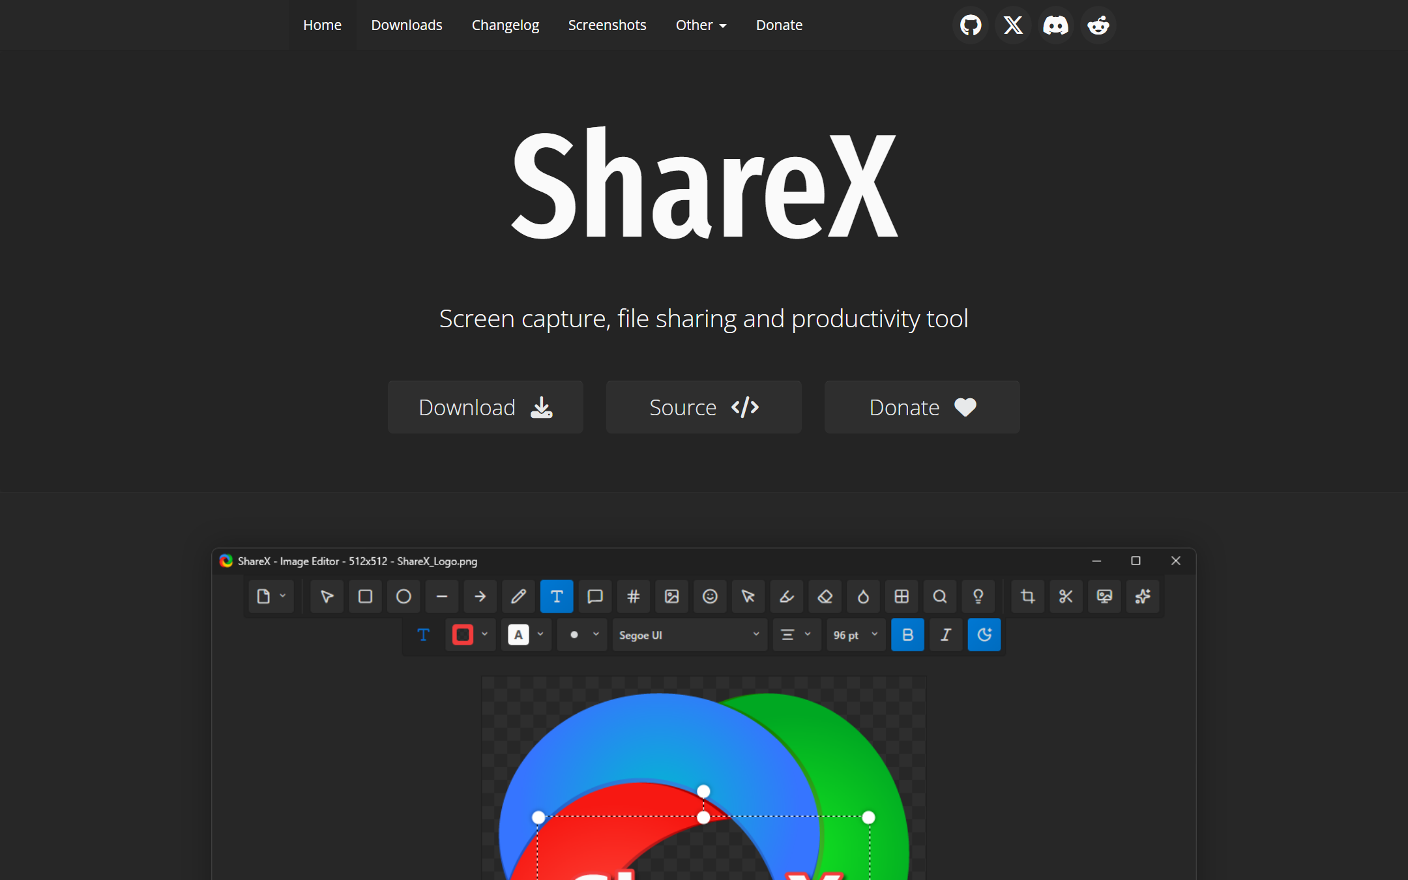1408x880 pixels.
Task: Select the Step number hash tool
Action: tap(634, 596)
